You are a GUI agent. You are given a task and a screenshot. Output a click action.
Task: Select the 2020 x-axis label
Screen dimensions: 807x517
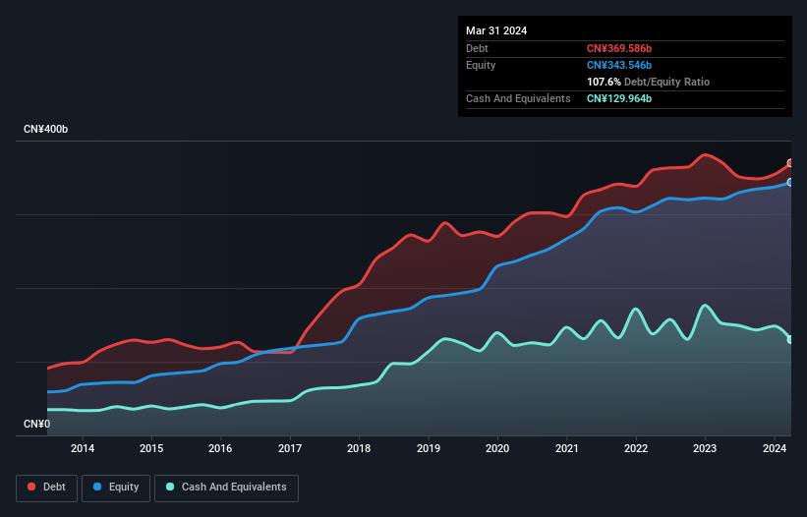[x=497, y=448]
